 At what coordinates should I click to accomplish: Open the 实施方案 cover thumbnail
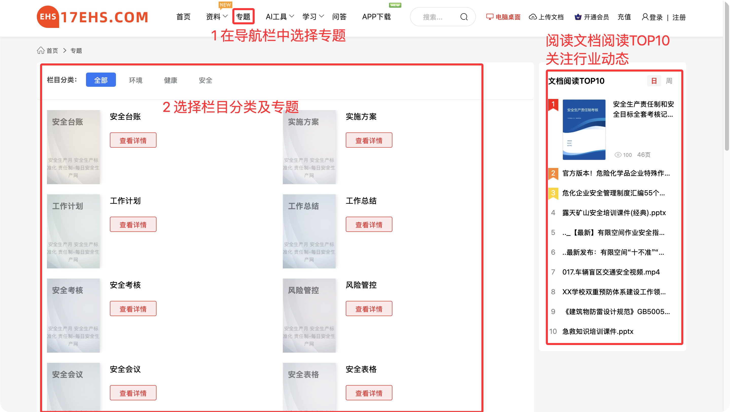(309, 147)
